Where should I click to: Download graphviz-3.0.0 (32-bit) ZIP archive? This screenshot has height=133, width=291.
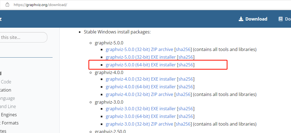pos(139,124)
